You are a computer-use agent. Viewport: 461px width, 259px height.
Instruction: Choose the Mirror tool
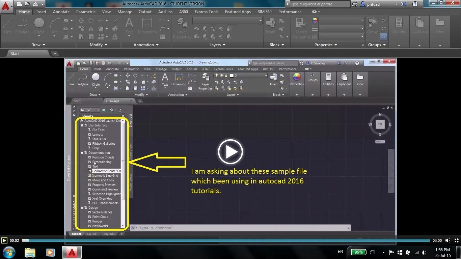tap(91, 29)
